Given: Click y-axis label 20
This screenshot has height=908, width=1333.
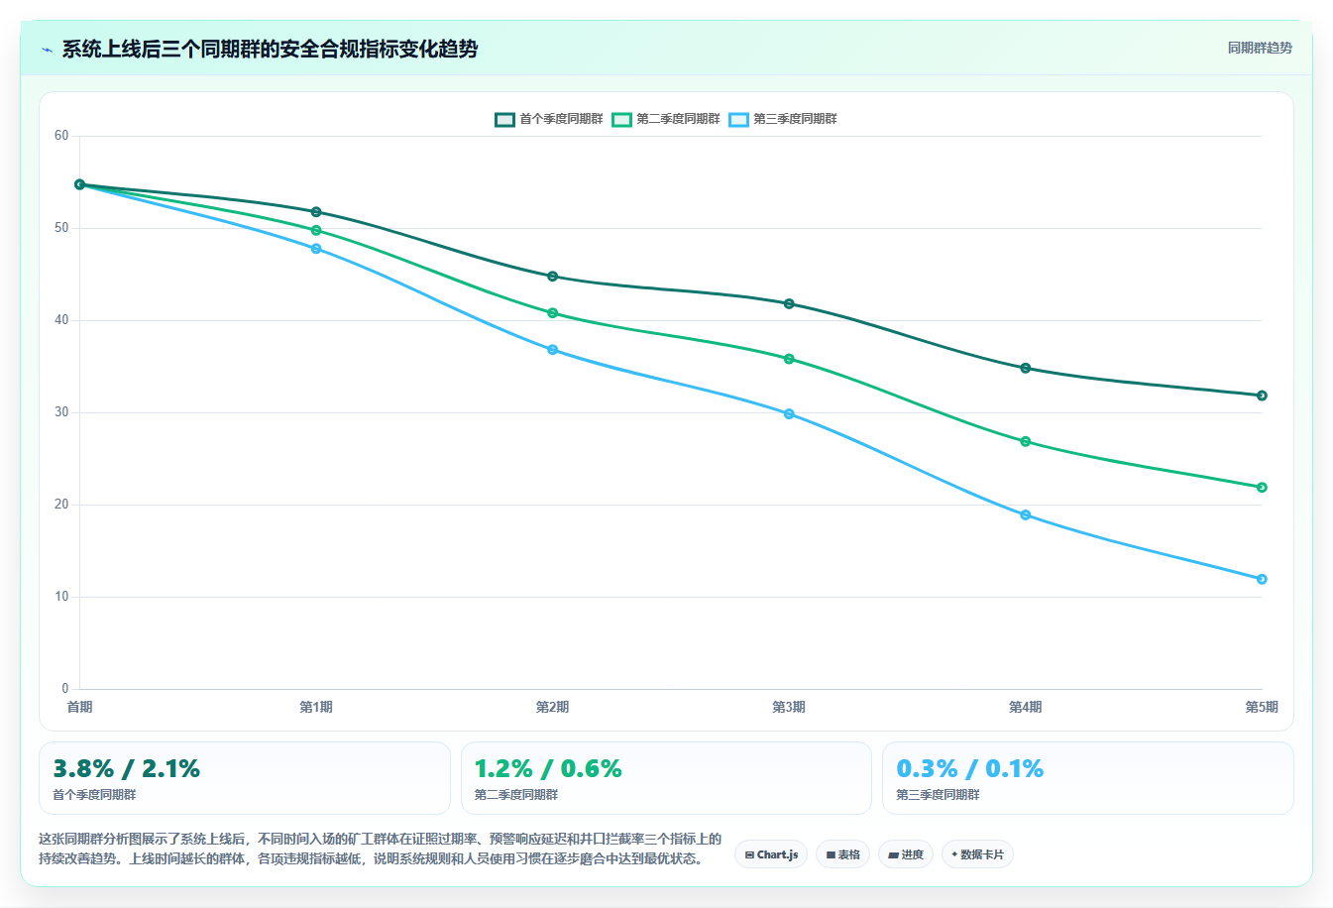Looking at the screenshot, I should 61,505.
